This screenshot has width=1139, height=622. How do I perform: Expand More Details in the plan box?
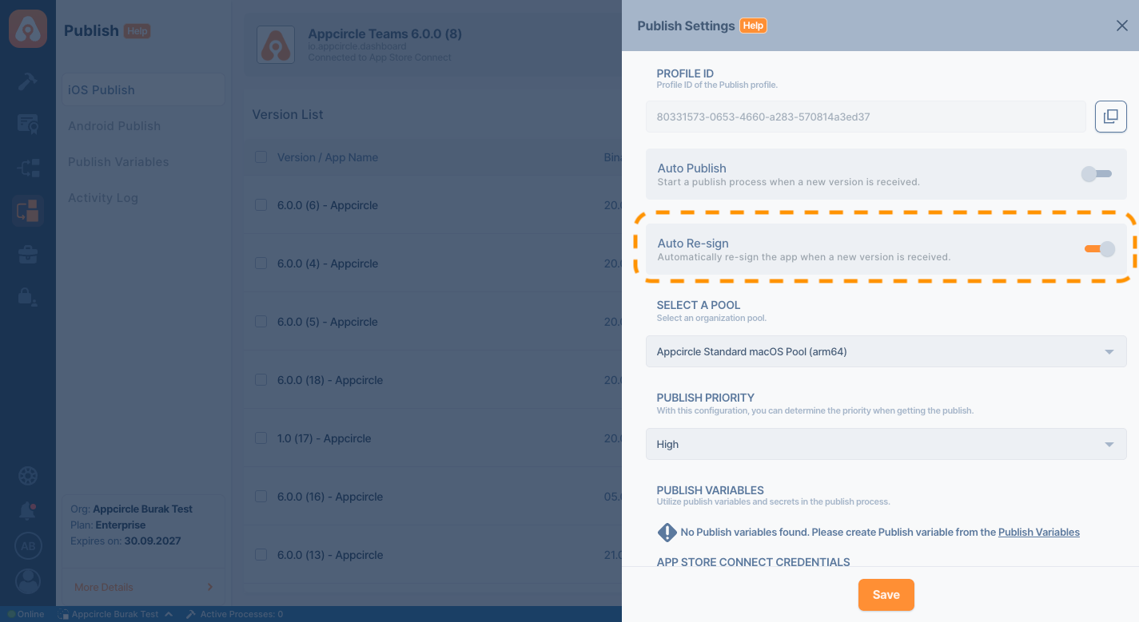143,587
